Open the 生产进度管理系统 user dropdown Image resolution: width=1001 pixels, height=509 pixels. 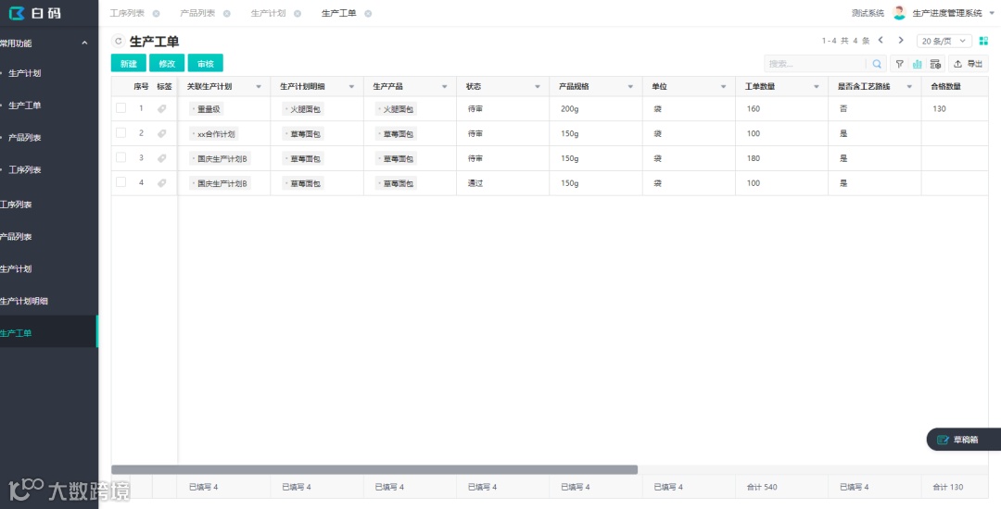pyautogui.click(x=992, y=13)
